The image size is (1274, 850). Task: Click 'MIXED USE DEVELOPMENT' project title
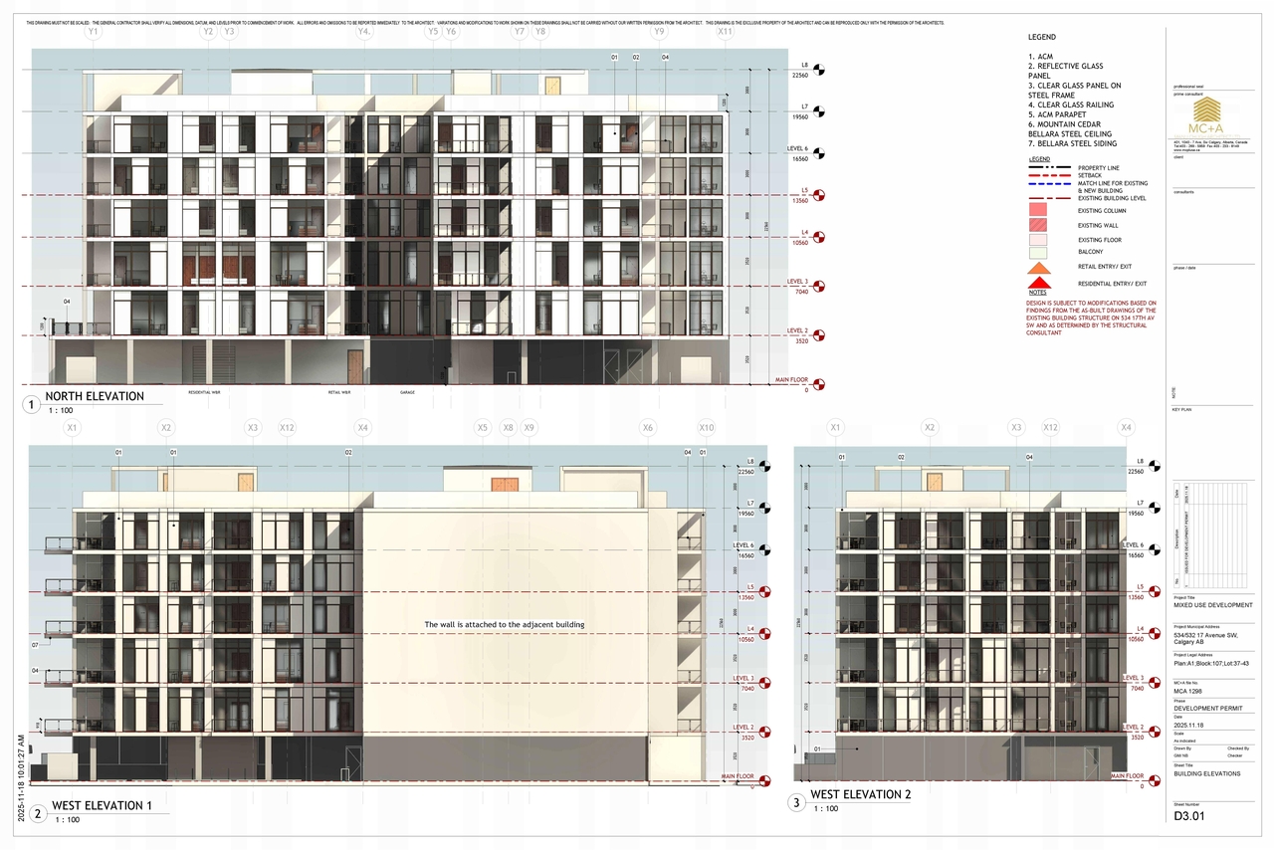tap(1213, 605)
